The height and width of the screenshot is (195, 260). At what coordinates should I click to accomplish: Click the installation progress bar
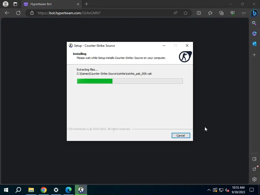point(130,81)
